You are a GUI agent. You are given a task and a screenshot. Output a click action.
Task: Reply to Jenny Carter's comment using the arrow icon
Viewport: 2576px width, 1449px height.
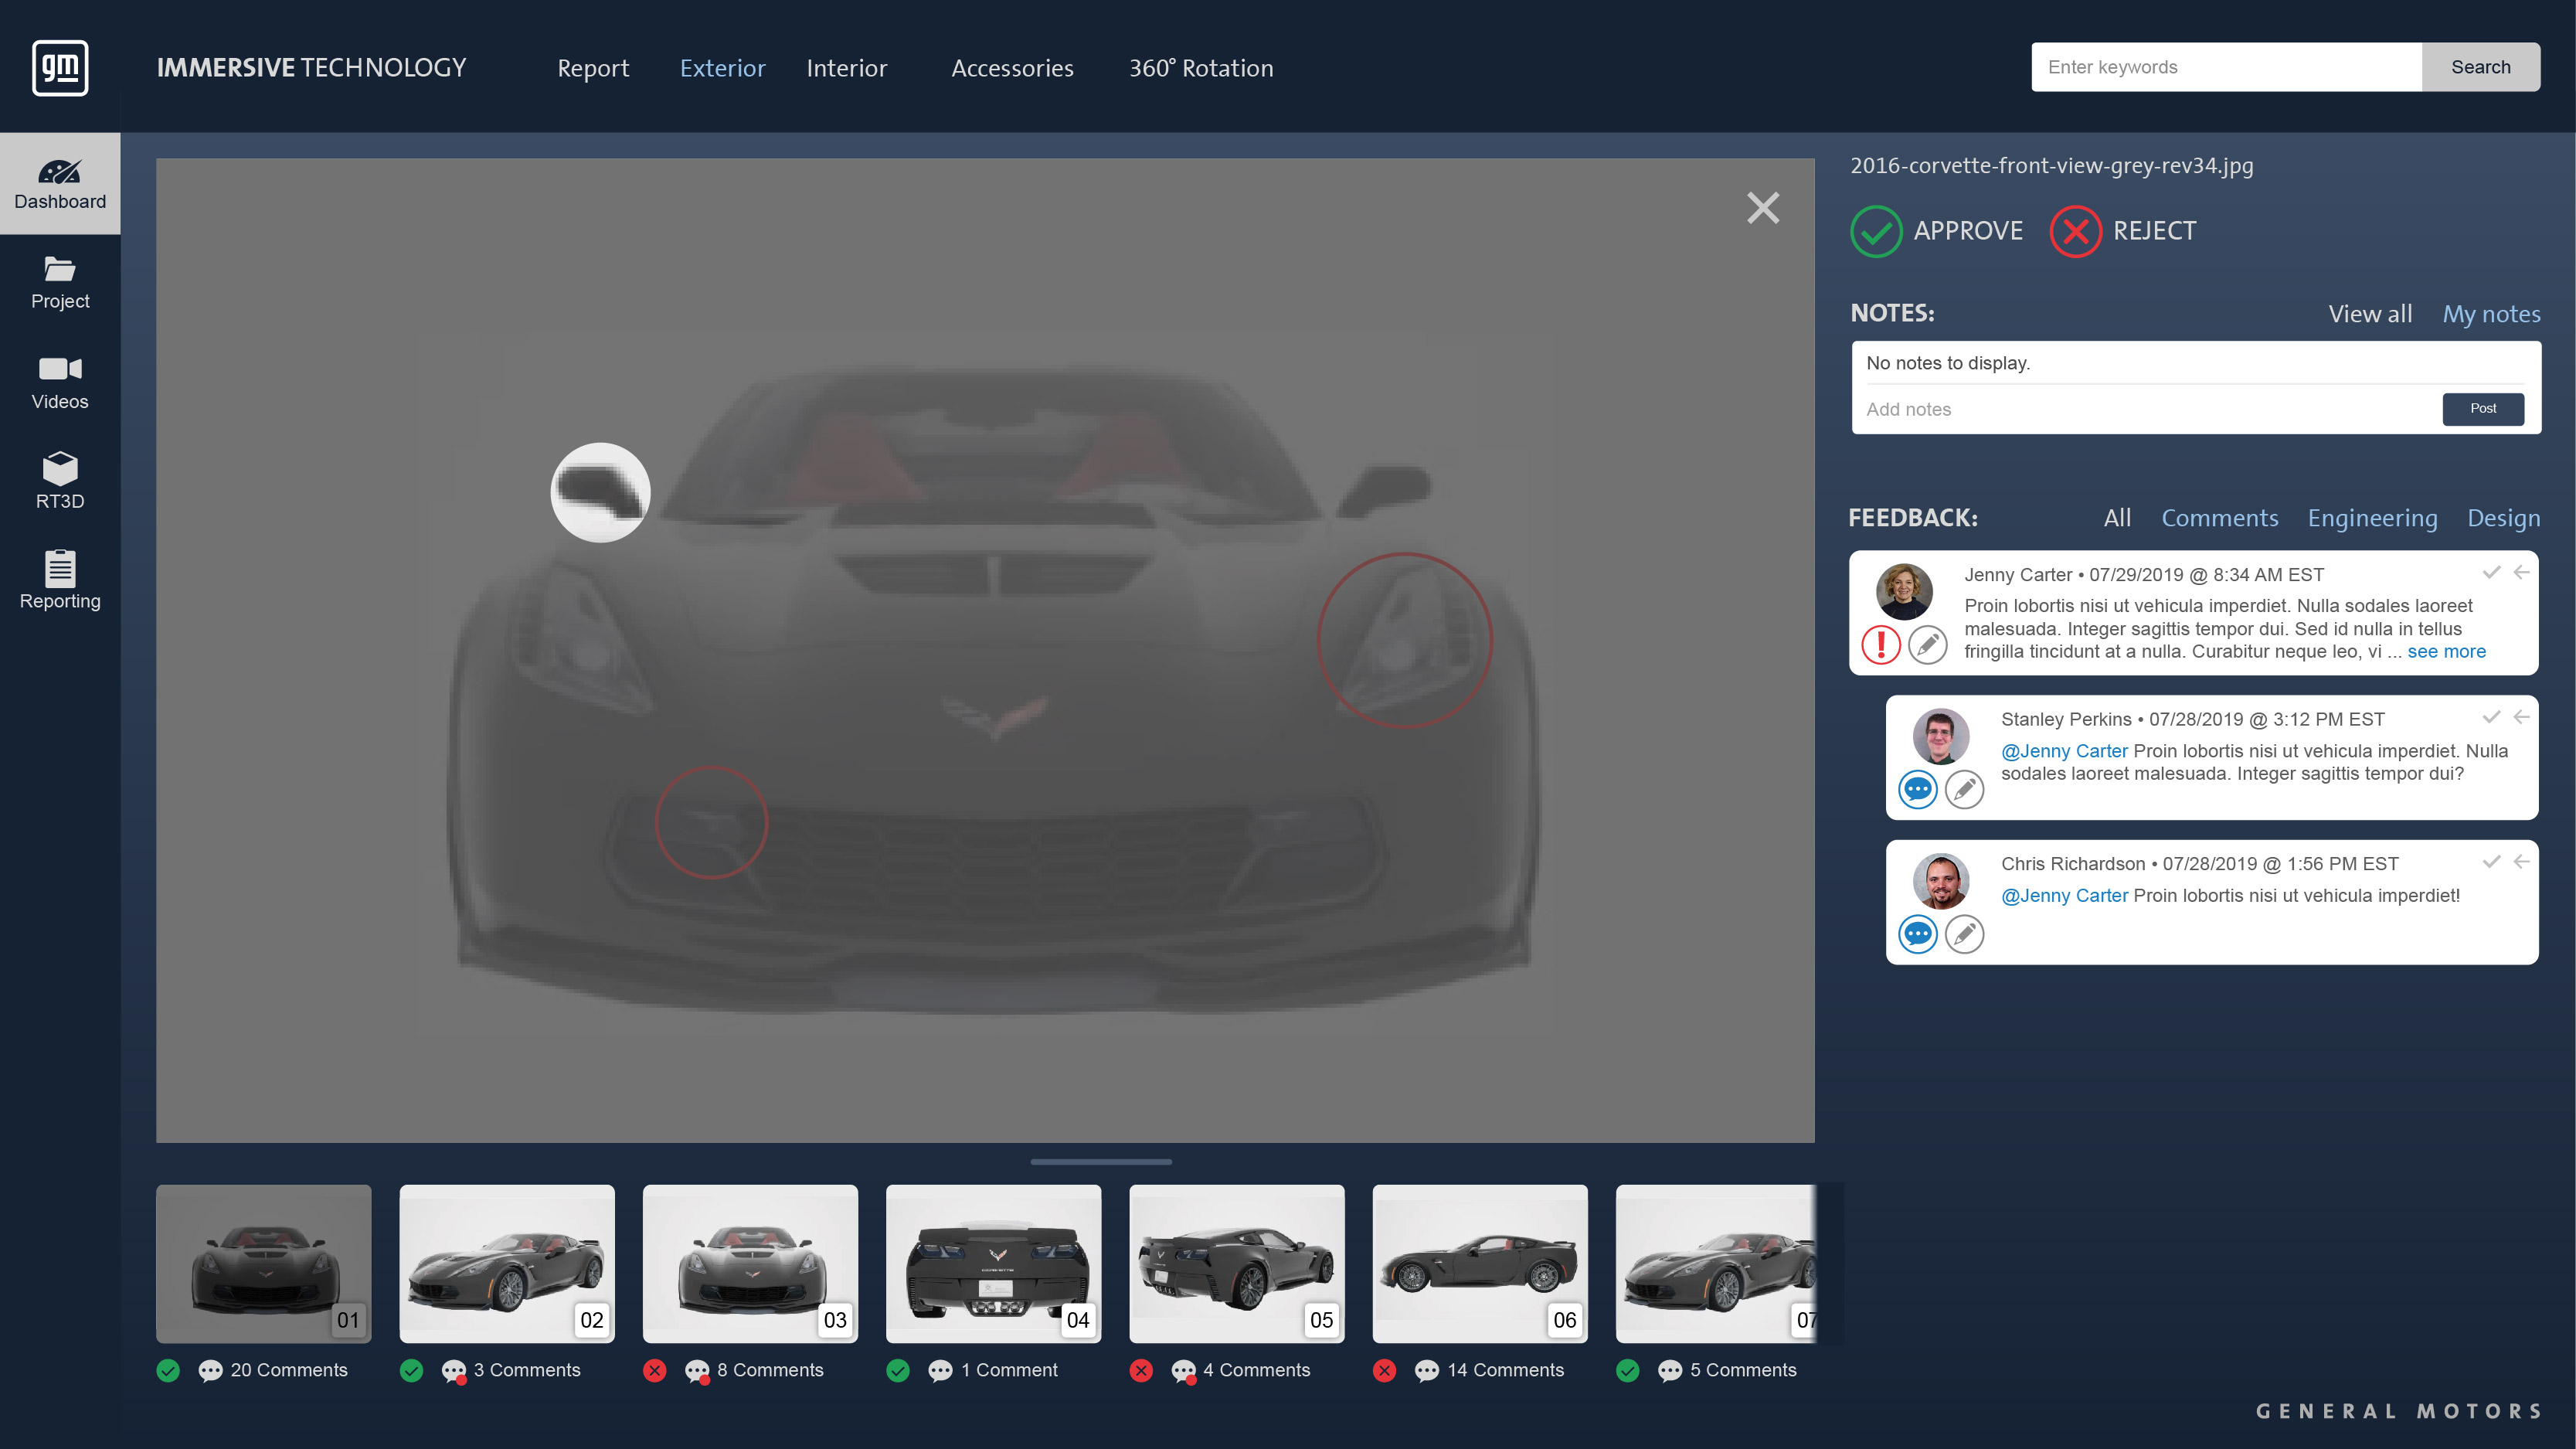(2522, 572)
